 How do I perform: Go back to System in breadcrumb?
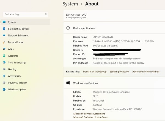pyautogui.click(x=70, y=4)
